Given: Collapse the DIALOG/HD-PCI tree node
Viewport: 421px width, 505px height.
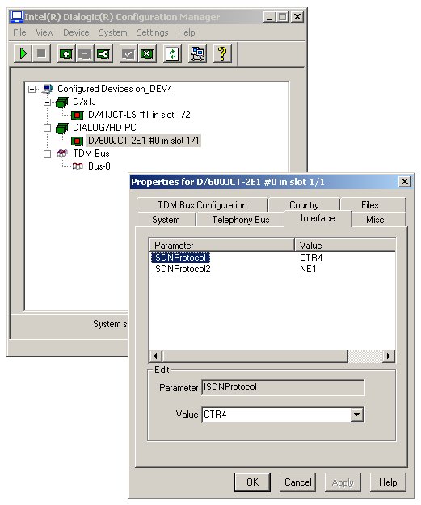Looking at the screenshot, I should coord(48,128).
